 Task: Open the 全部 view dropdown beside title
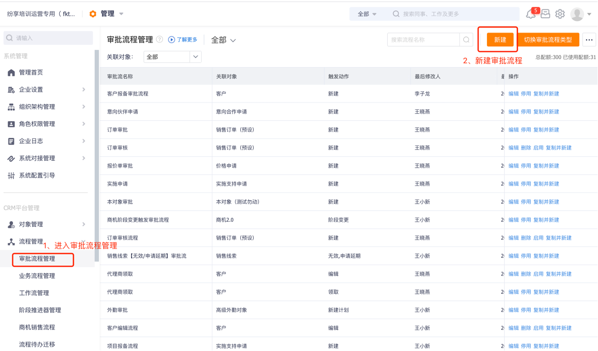[x=224, y=40]
